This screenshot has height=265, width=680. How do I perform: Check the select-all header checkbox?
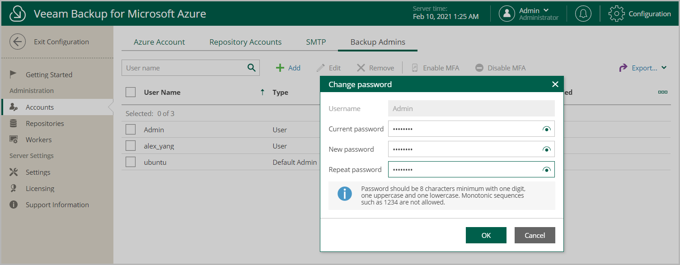tap(131, 92)
